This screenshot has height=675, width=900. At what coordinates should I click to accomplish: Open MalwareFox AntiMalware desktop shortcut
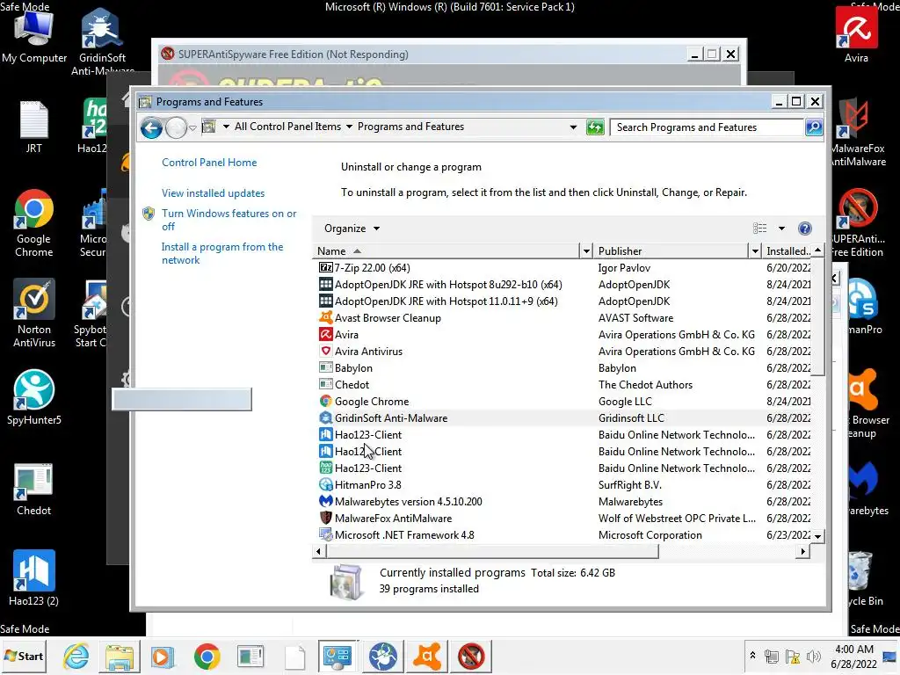click(x=858, y=134)
